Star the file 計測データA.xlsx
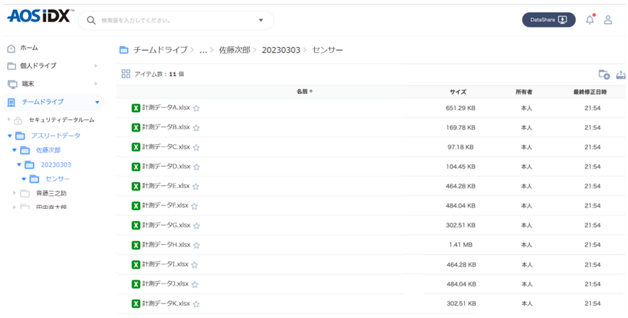The width and height of the screenshot is (628, 318). point(196,108)
